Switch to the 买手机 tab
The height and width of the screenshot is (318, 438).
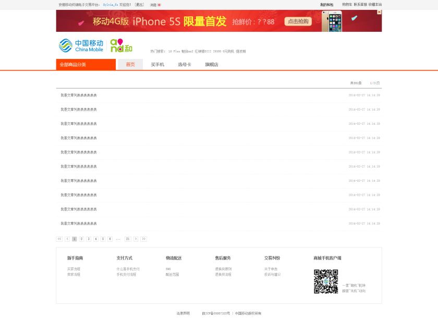coord(157,64)
